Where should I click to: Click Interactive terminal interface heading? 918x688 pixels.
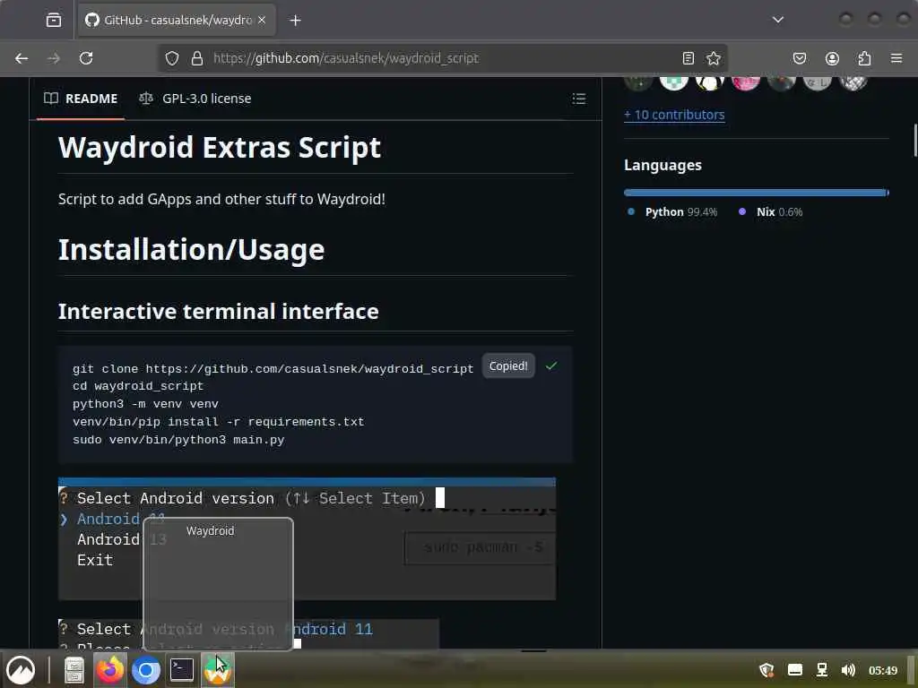[x=219, y=311]
